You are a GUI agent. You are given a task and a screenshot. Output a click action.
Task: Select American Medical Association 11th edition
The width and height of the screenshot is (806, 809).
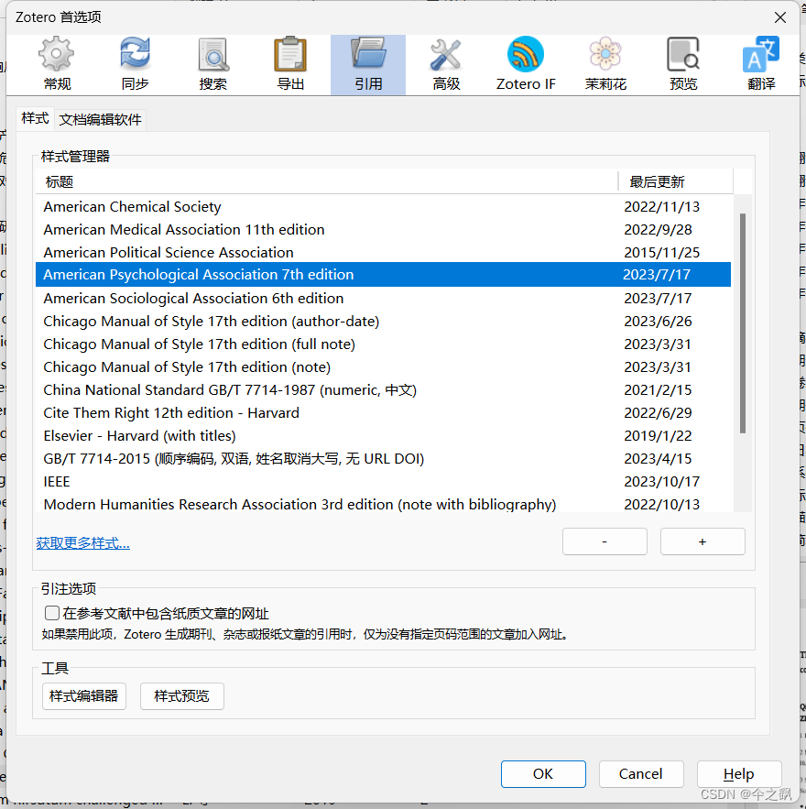click(x=383, y=229)
